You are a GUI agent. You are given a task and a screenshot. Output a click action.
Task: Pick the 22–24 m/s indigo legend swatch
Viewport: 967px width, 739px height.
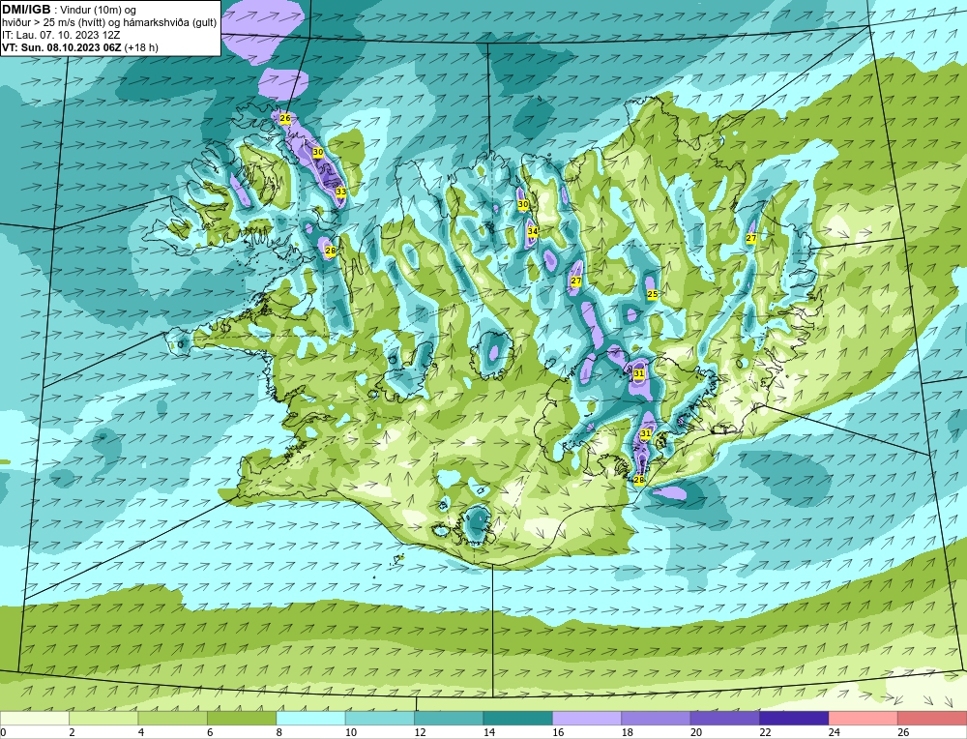click(794, 718)
